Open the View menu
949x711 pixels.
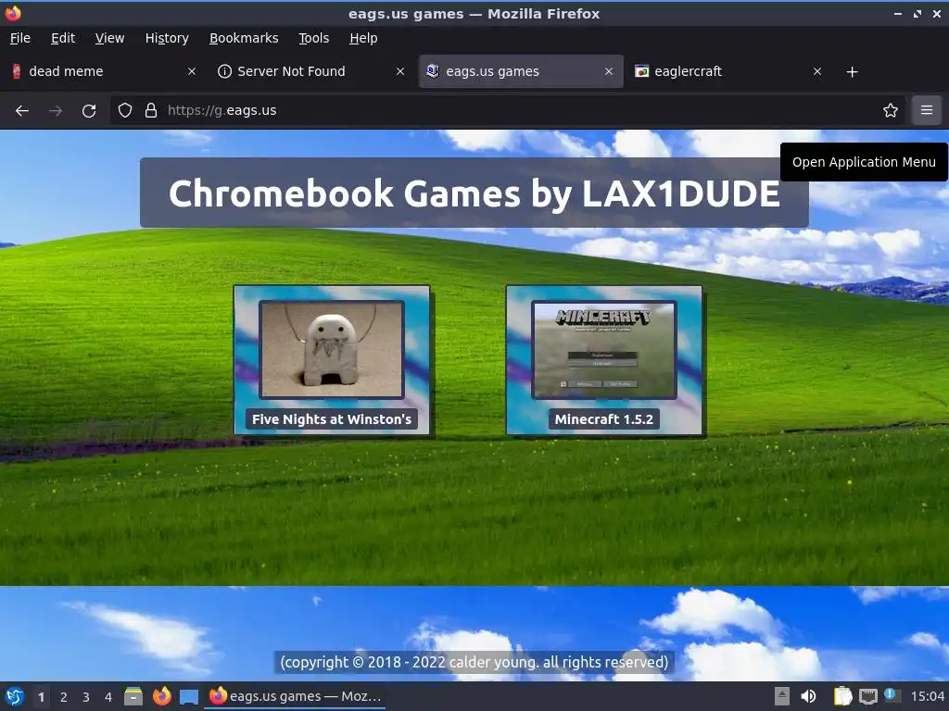[x=109, y=38]
